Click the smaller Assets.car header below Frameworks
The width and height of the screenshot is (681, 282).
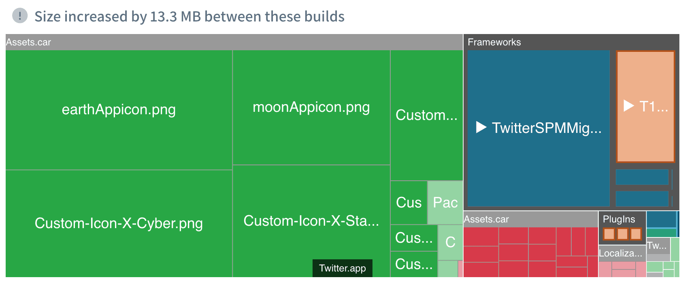(487, 219)
